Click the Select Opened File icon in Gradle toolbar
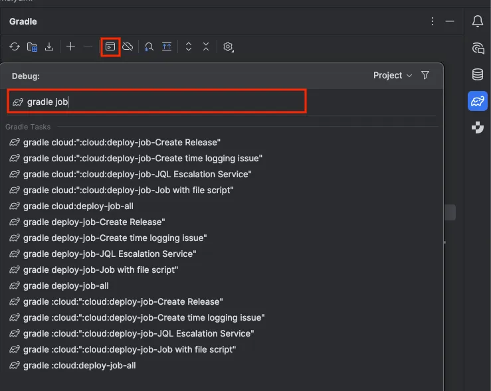Screen dimensions: 491x391 [x=167, y=47]
